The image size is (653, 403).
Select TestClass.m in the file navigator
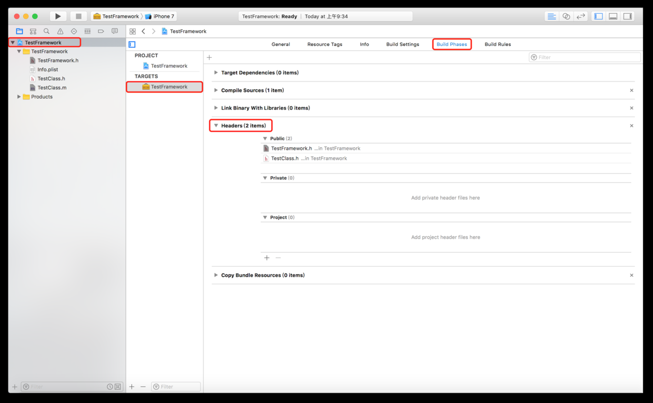52,88
